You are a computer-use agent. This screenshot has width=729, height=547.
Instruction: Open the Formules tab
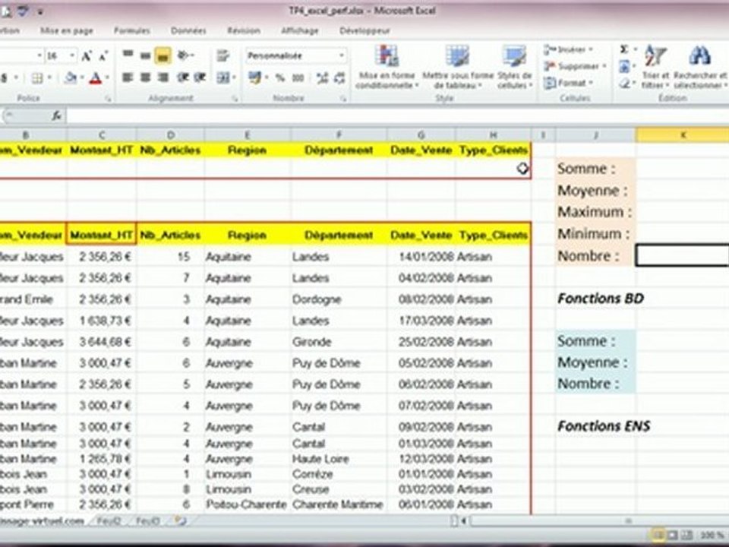132,30
